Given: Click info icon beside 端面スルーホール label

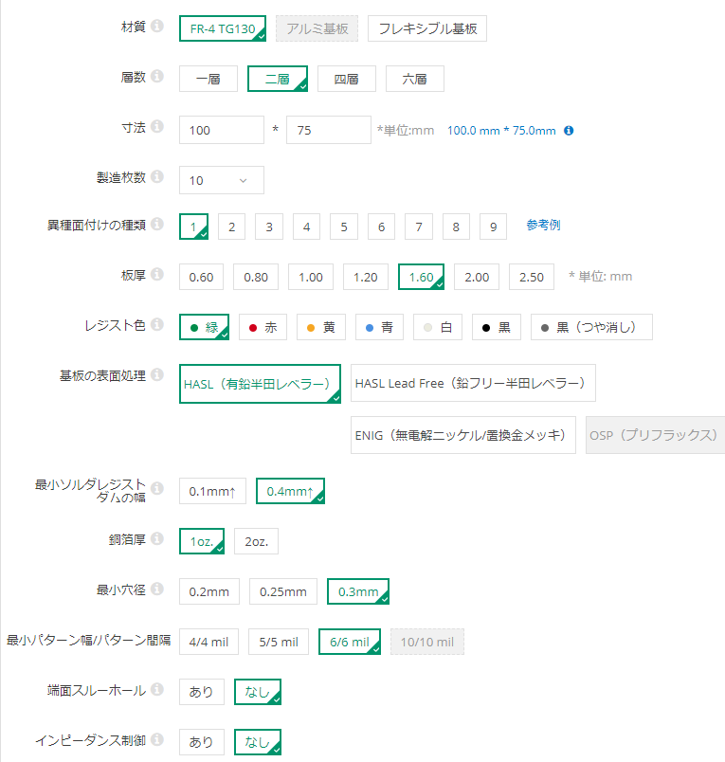Looking at the screenshot, I should pyautogui.click(x=157, y=689).
